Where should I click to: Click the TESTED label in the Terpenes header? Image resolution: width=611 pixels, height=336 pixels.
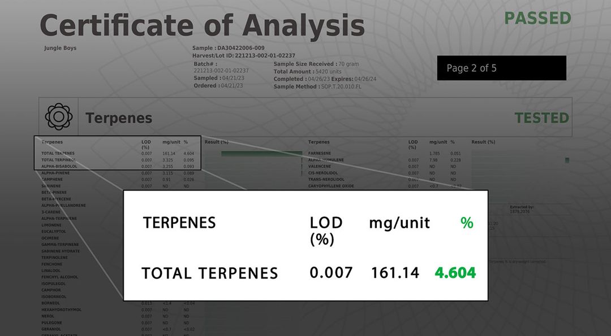(x=543, y=118)
